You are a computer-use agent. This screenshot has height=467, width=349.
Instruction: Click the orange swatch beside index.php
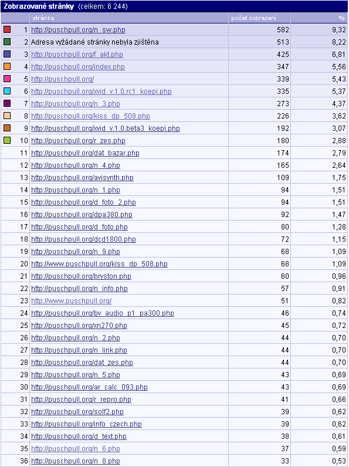pos(7,66)
